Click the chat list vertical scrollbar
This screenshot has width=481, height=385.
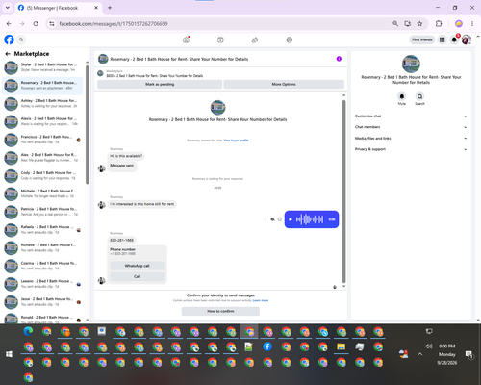[x=88, y=125]
